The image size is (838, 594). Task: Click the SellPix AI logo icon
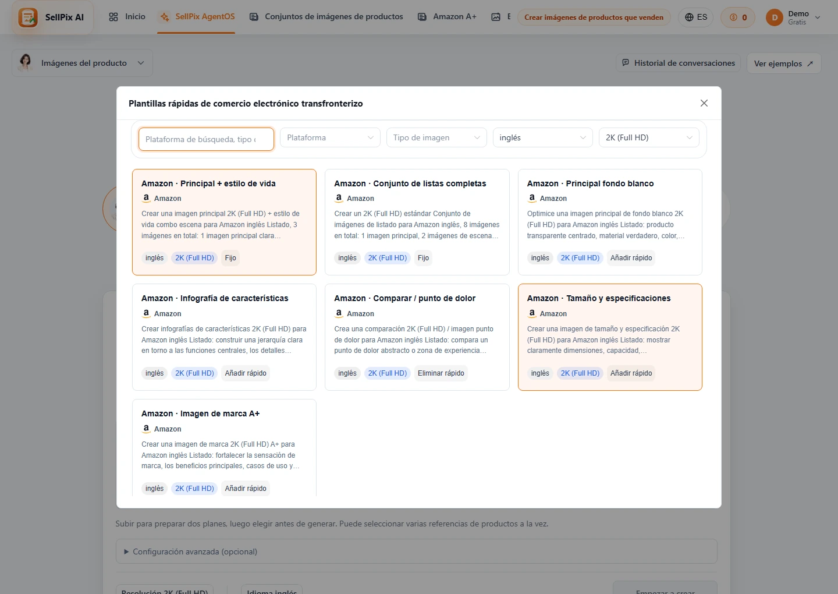pyautogui.click(x=28, y=17)
